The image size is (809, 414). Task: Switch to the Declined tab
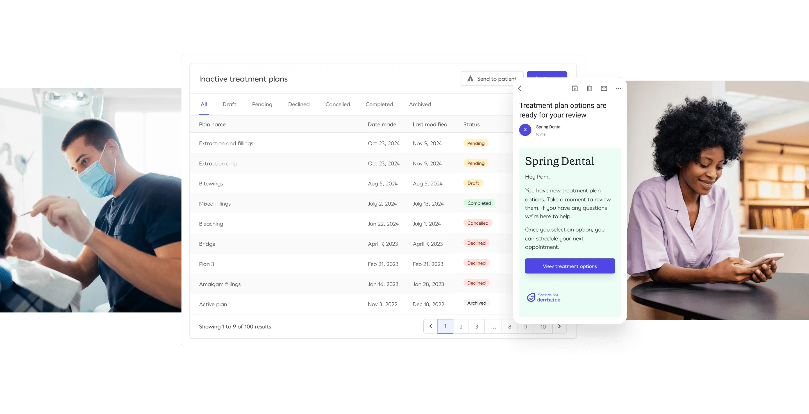[x=299, y=104]
